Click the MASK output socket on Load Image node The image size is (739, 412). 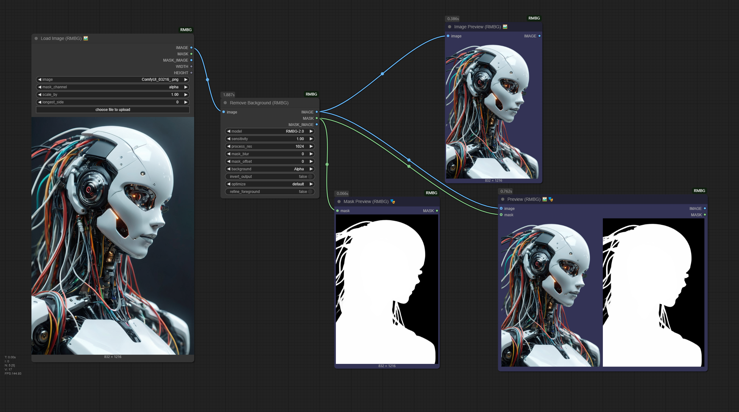(191, 54)
